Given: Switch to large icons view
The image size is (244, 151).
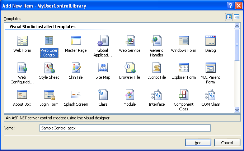Looking at the screenshot, I should point(229,17).
